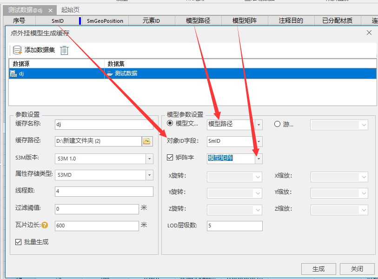Expand the 对象ID字段 SmID dropdown
The height and width of the screenshot is (279, 378).
click(259, 141)
